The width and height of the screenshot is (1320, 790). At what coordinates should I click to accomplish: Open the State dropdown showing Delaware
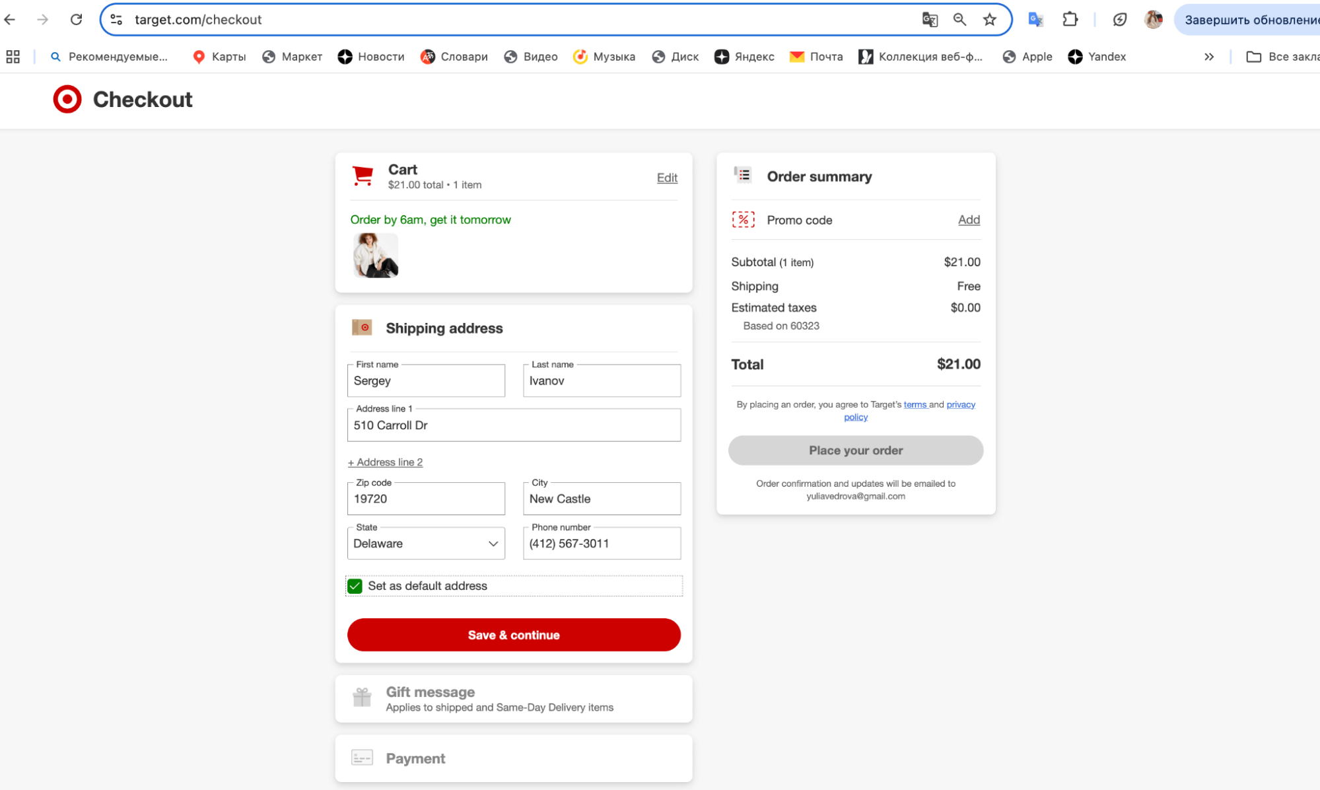coord(426,544)
